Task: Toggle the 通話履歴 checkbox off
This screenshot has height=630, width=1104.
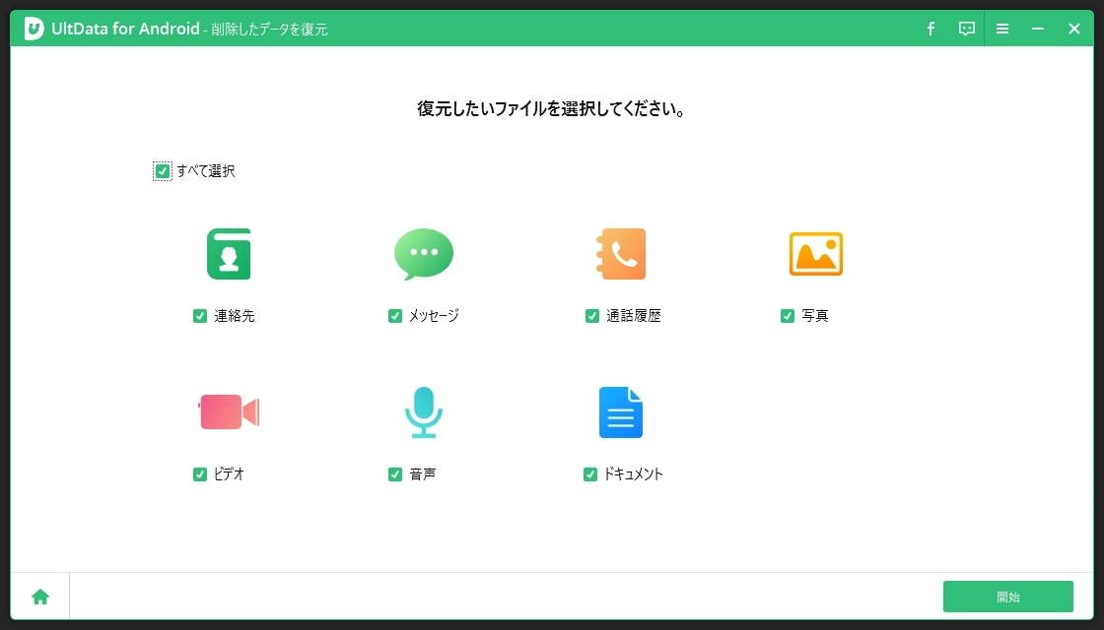Action: [x=591, y=315]
